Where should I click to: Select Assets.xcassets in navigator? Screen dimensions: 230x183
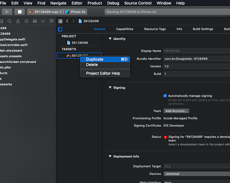tap(11, 56)
